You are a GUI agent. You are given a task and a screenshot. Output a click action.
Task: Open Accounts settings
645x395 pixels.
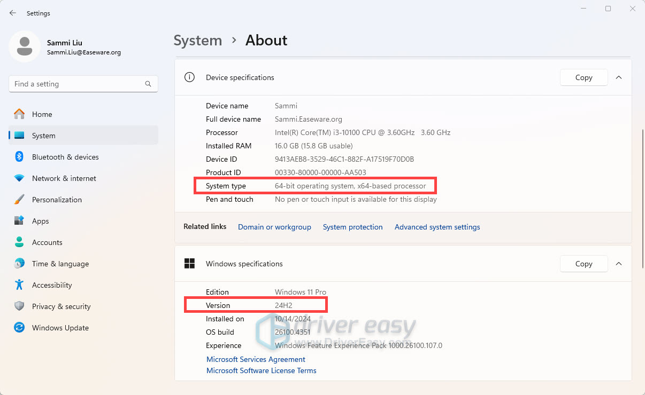coord(83,242)
